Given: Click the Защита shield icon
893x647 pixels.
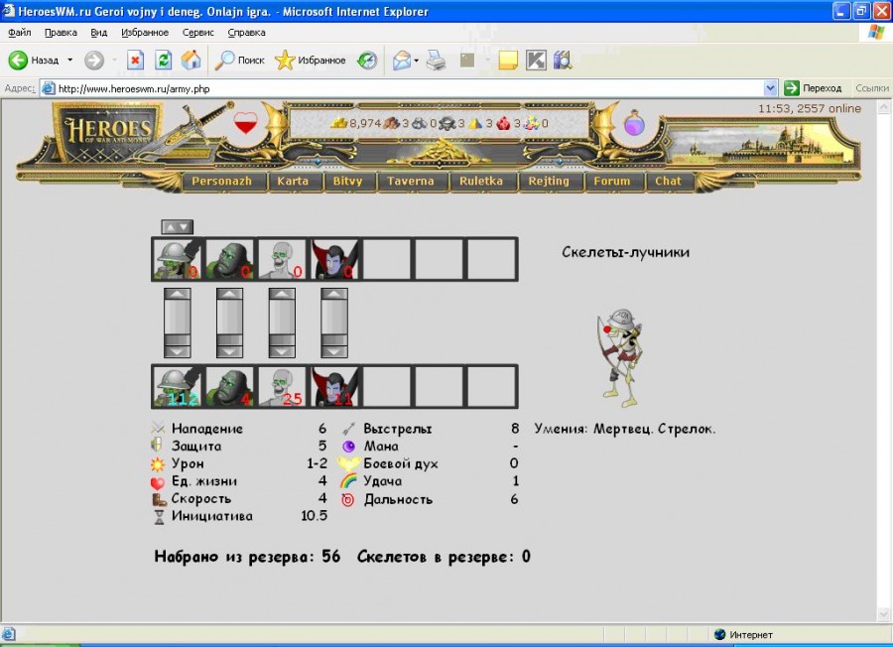Looking at the screenshot, I should [x=157, y=446].
